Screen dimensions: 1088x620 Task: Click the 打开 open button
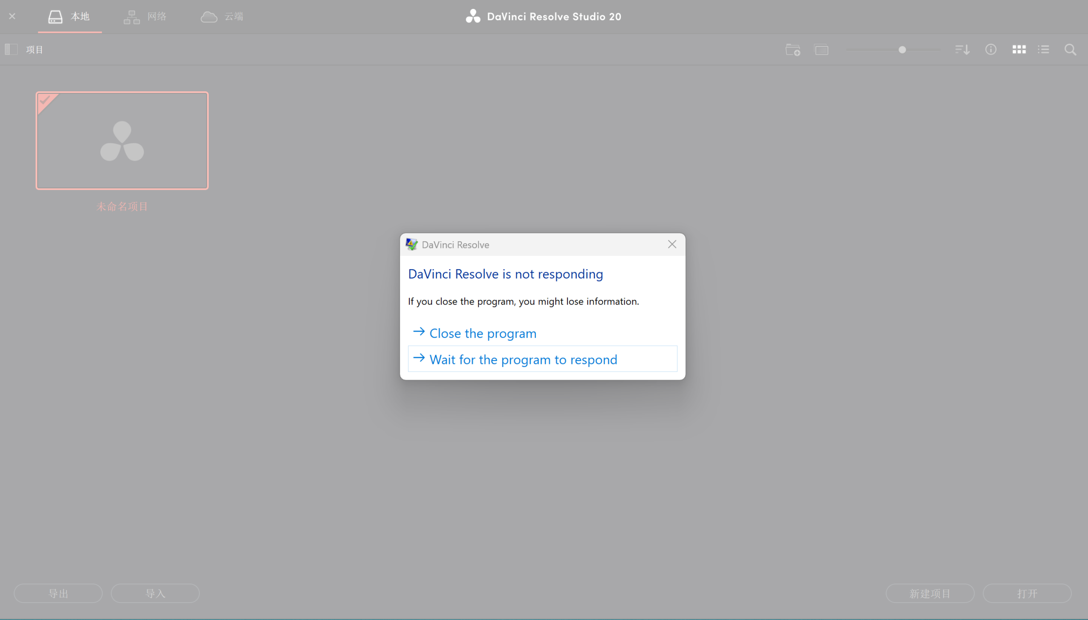(x=1027, y=593)
